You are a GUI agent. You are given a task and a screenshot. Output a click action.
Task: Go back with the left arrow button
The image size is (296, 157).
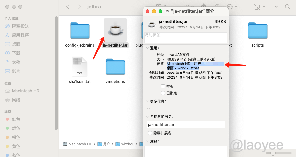click(68, 7)
